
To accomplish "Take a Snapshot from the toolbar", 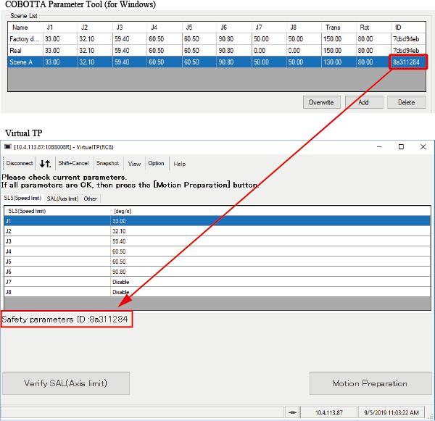I will 107,164.
